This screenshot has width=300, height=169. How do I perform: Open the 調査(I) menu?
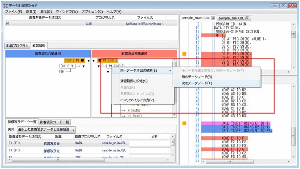[x=31, y=12]
